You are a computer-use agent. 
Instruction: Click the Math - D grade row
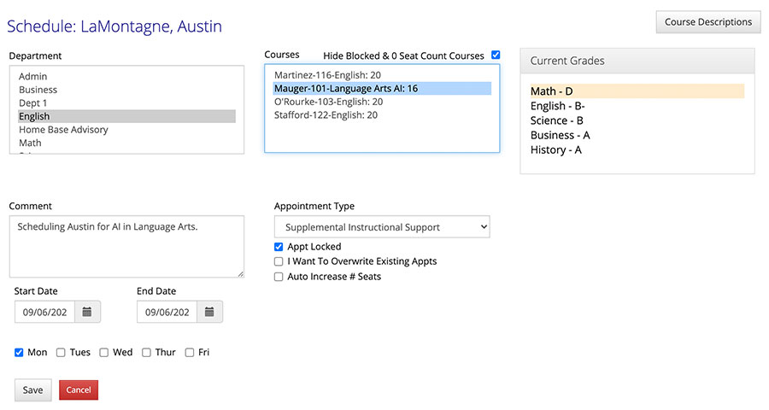coord(637,91)
